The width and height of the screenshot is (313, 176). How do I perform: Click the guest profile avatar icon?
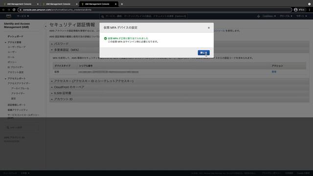click(x=295, y=10)
